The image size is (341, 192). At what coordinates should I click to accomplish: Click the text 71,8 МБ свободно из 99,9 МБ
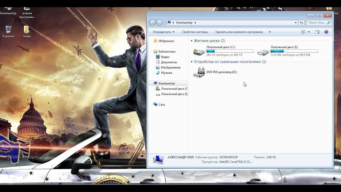click(290, 55)
